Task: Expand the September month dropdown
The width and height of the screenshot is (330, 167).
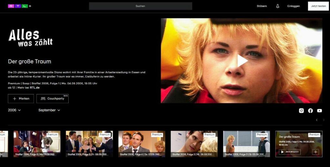Action: (x=49, y=110)
